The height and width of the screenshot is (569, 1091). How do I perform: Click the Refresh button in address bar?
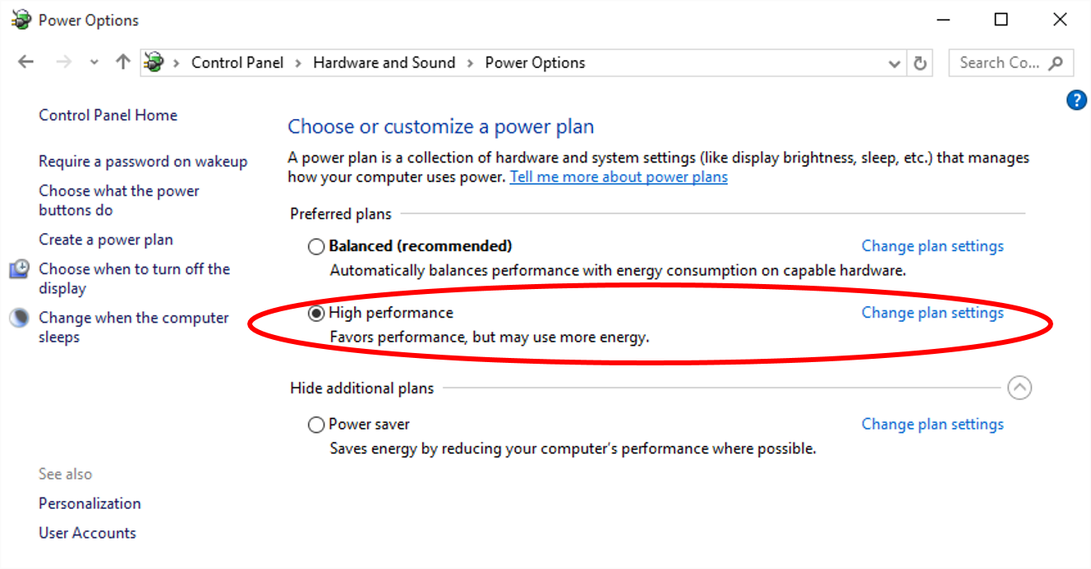(920, 63)
